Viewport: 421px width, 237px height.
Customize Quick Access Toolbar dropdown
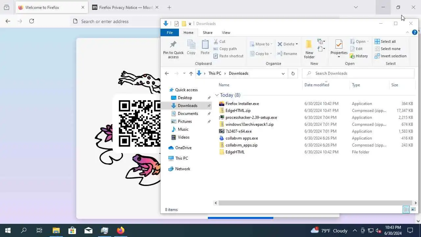point(190,24)
